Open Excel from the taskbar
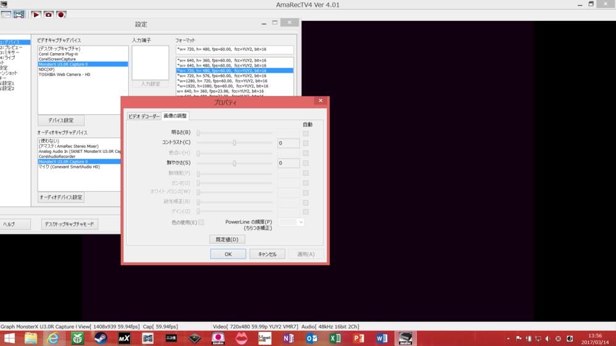The height and width of the screenshot is (346, 616). click(335, 338)
